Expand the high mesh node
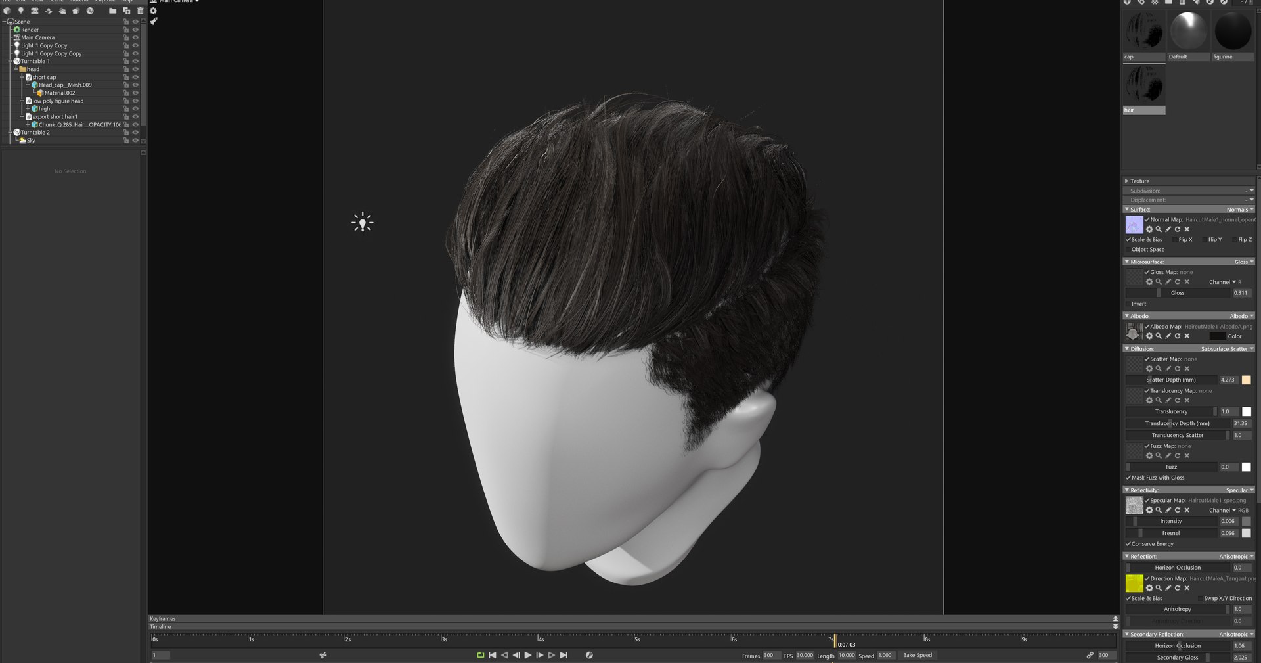Screen dimensions: 1261x663 coord(28,108)
